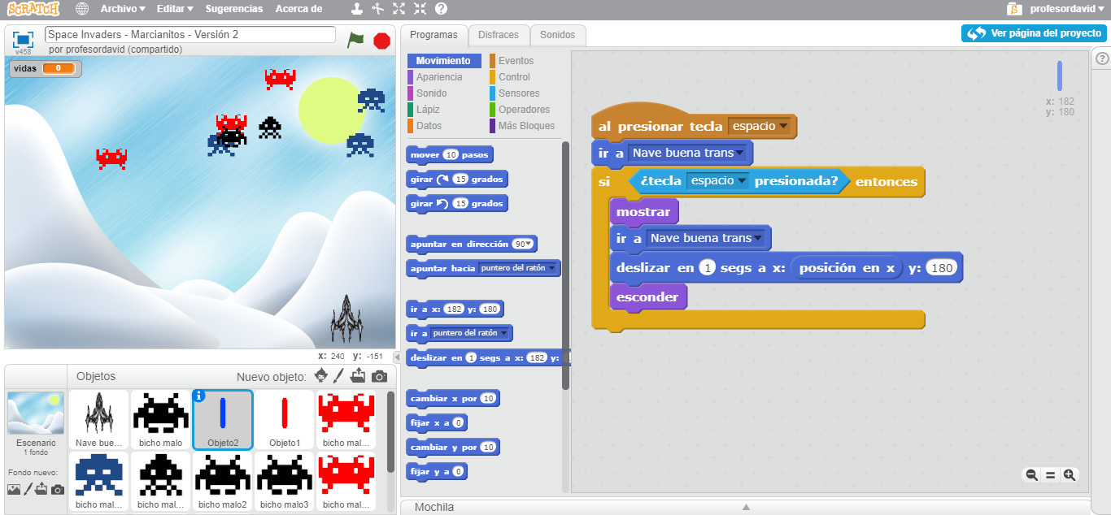
Task: Select the scissors delete tool
Action: click(x=378, y=9)
